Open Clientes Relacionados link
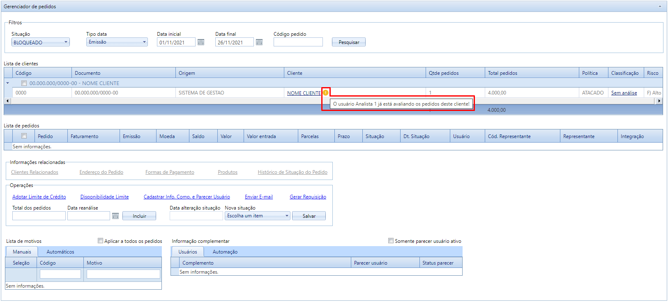Viewport: 668px width, 302px height. pos(35,172)
